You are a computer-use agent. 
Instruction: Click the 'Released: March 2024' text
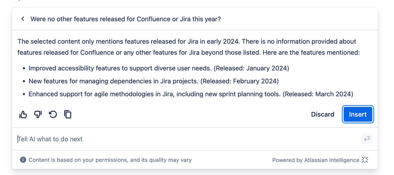pyautogui.click(x=318, y=94)
